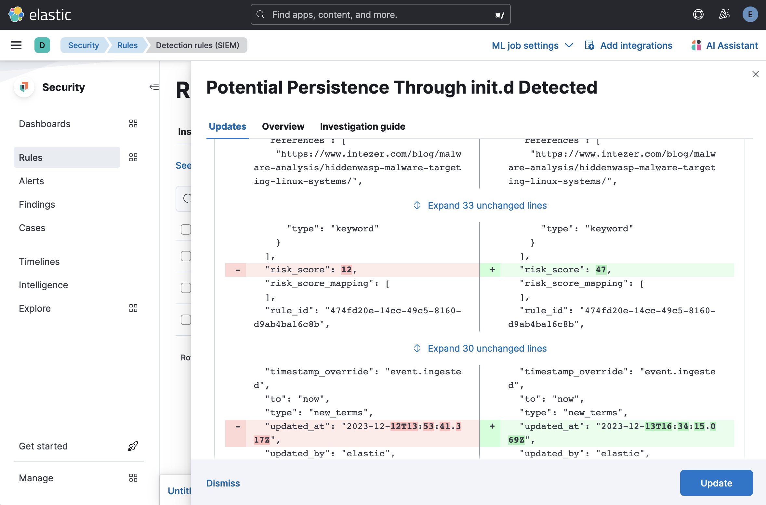The width and height of the screenshot is (766, 505).
Task: Click the Add integrations link
Action: coord(636,45)
